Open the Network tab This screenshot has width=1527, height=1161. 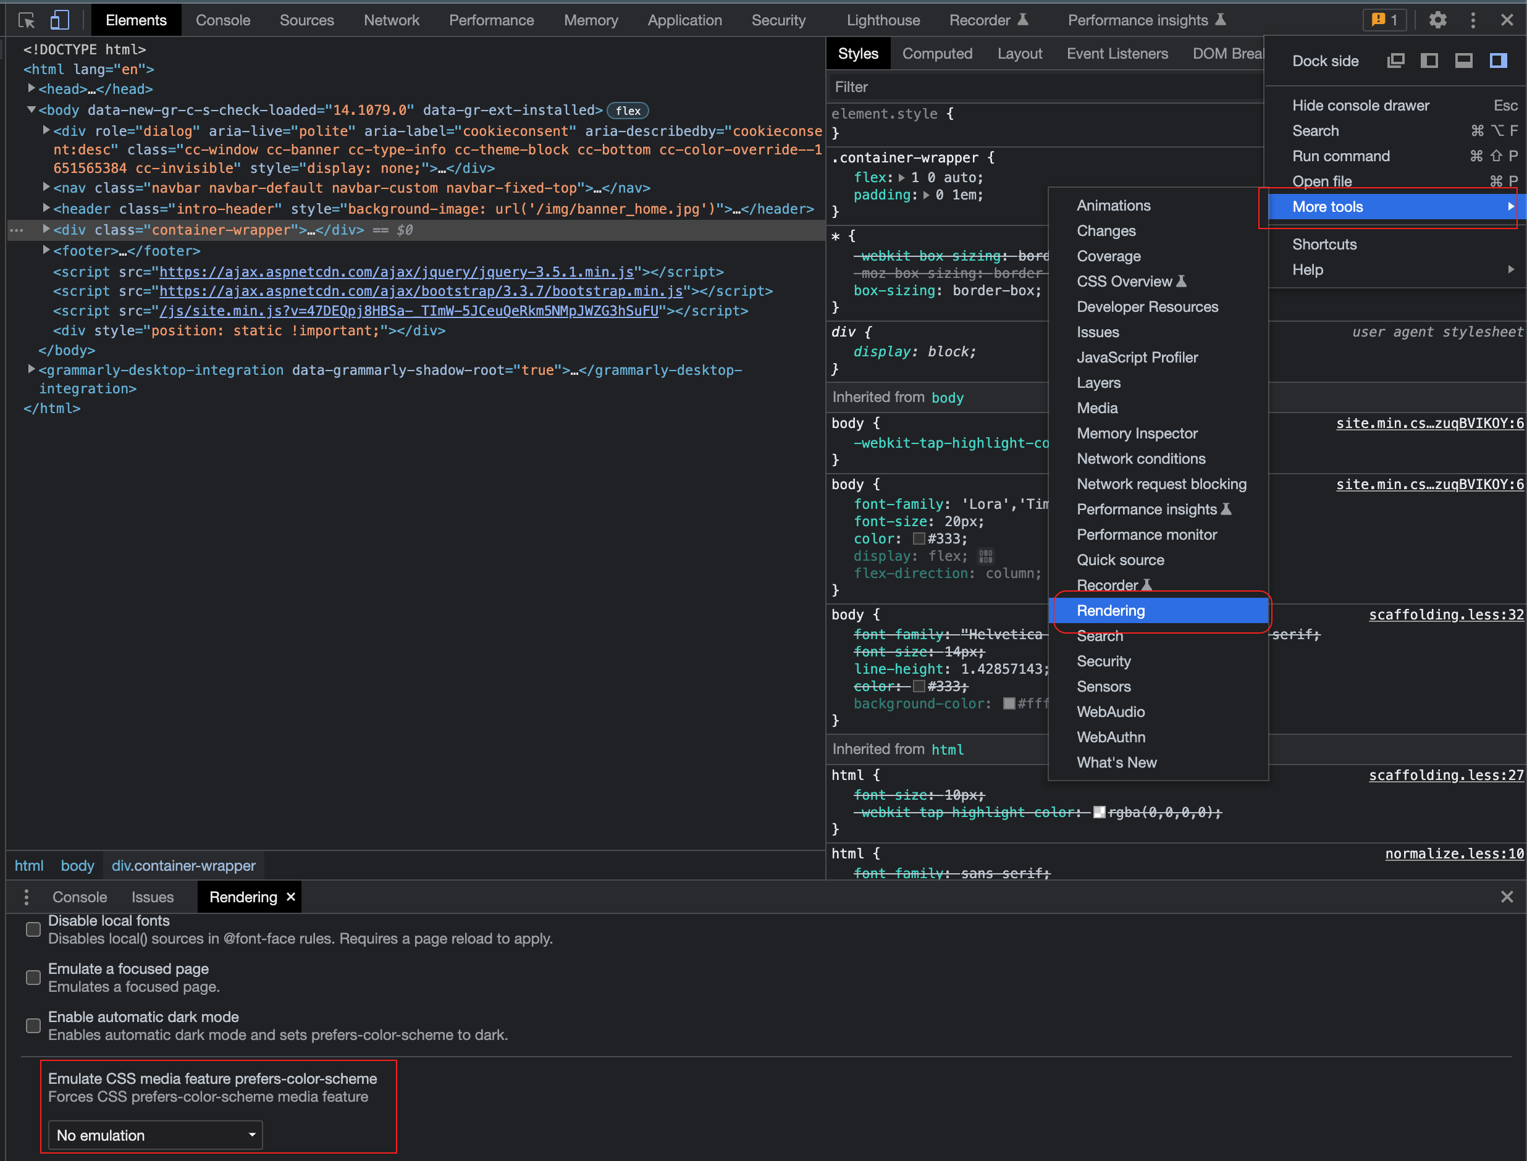coord(391,20)
